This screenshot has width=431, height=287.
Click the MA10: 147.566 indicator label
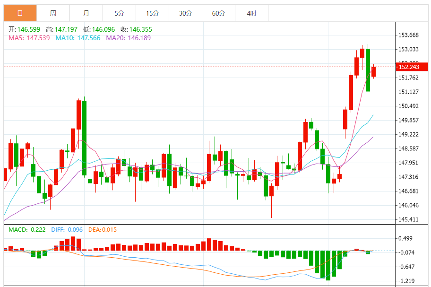(x=78, y=38)
